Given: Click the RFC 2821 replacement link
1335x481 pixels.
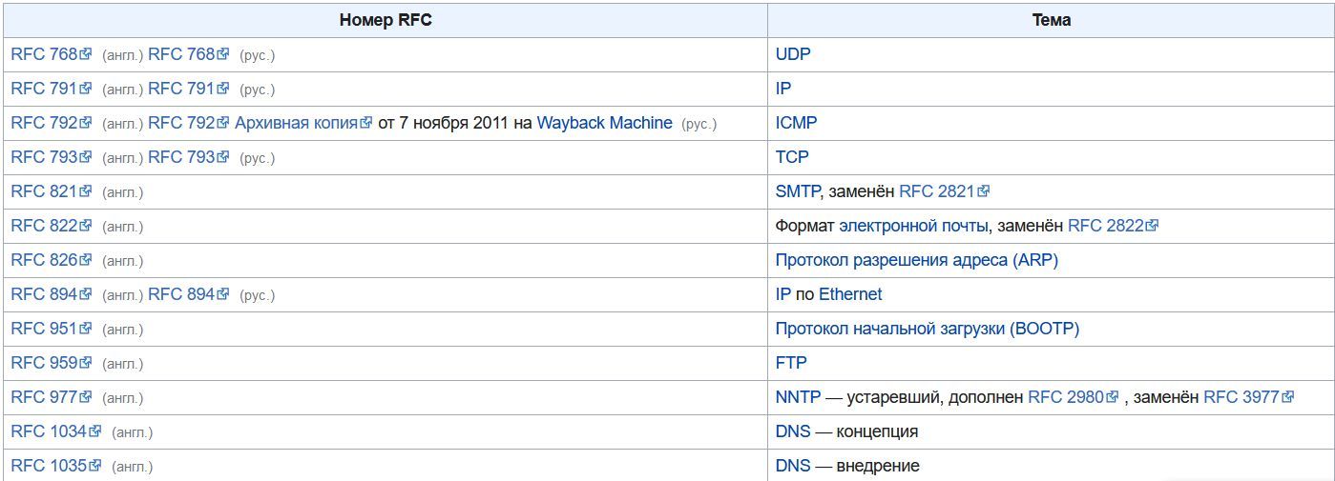Looking at the screenshot, I should tap(936, 191).
